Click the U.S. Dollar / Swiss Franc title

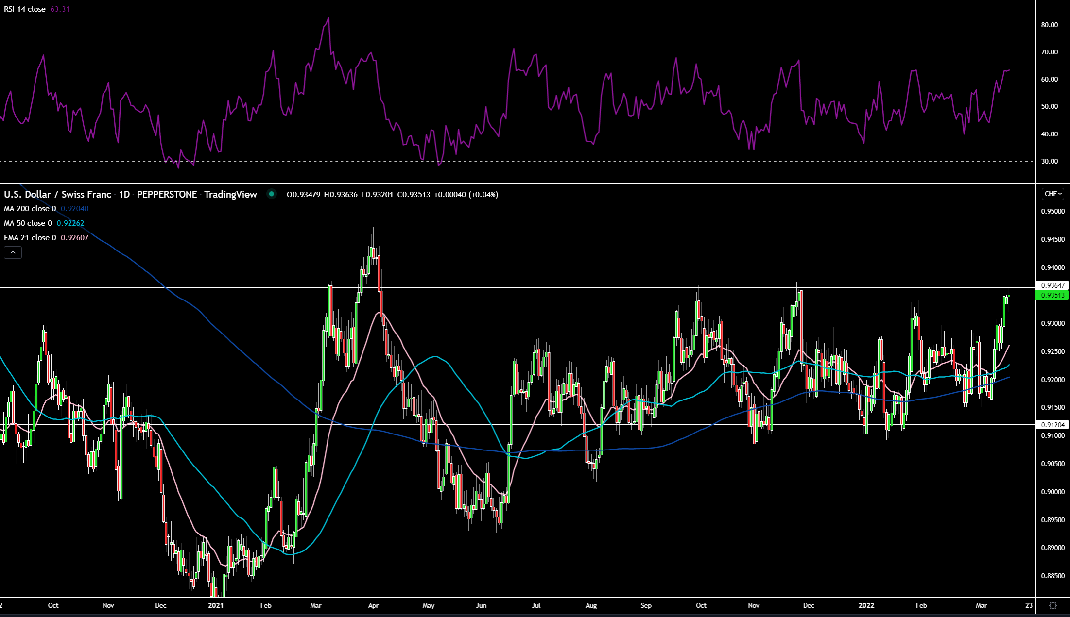coord(57,194)
